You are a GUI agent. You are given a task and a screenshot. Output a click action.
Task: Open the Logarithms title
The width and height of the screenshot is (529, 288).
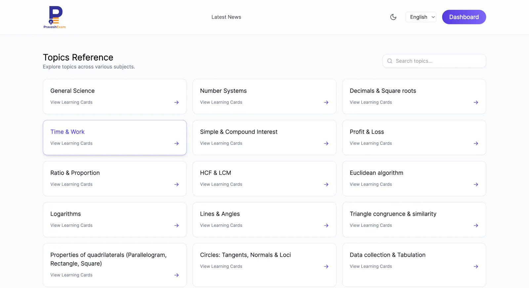click(x=65, y=214)
